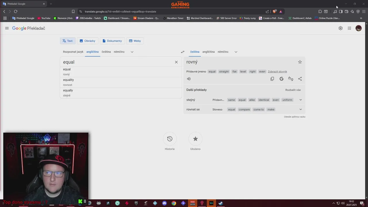
Task: Go back in browser history
Action: (x=4, y=11)
